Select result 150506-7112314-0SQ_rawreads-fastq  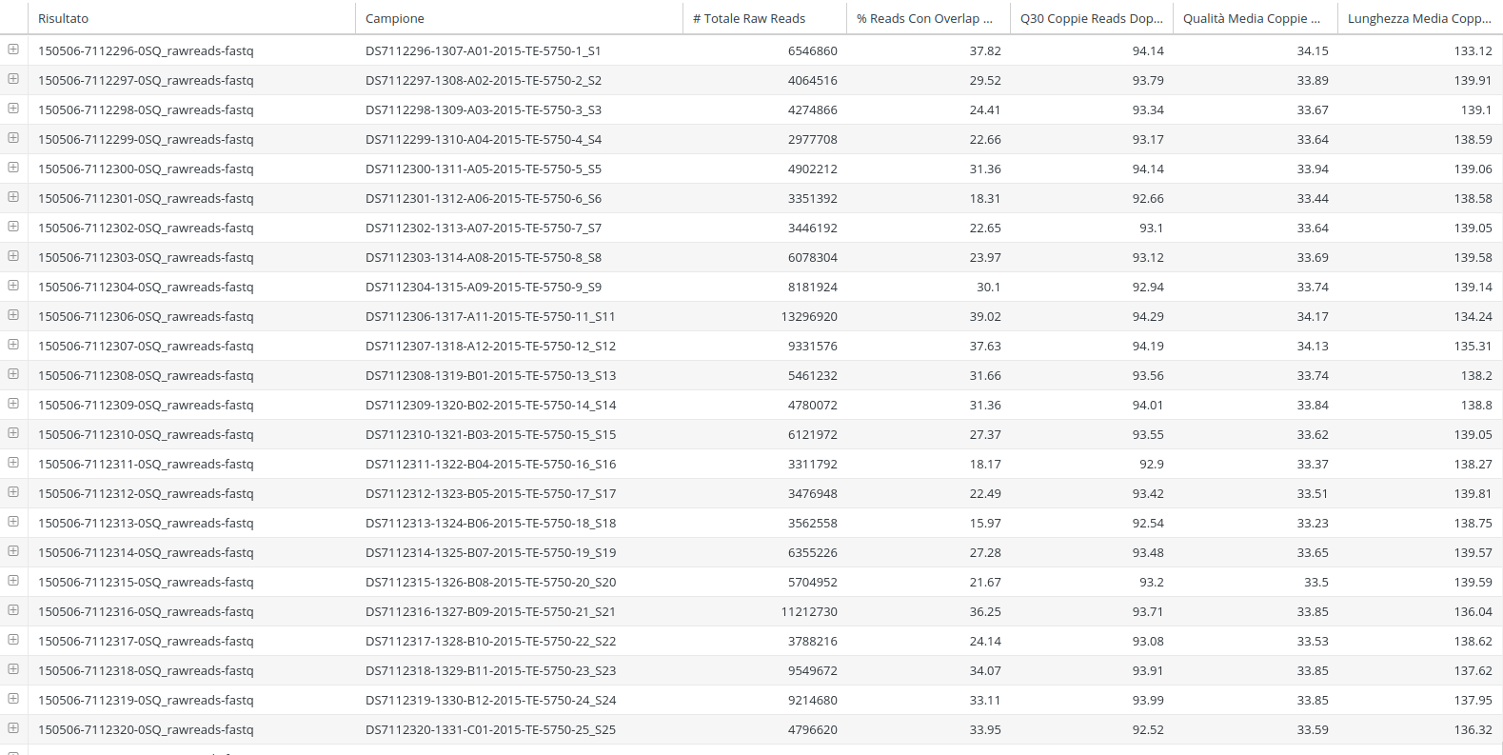pyautogui.click(x=146, y=552)
